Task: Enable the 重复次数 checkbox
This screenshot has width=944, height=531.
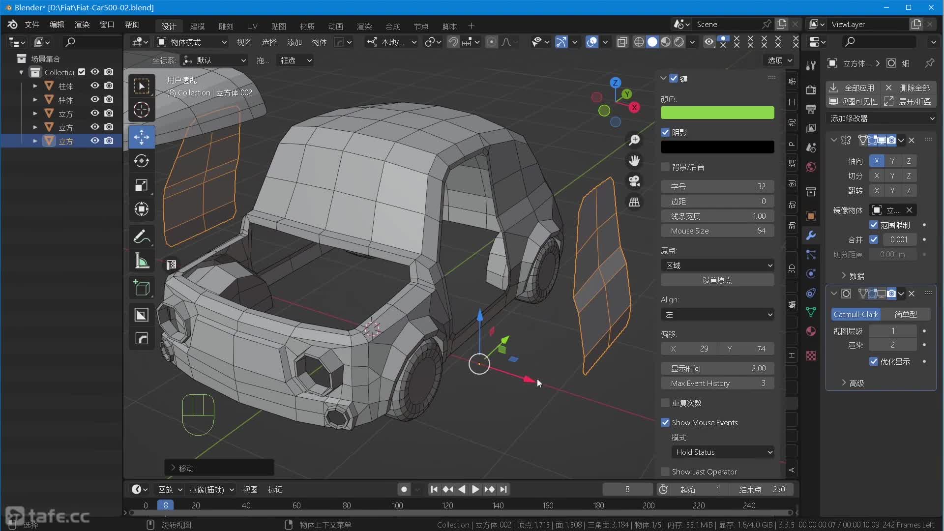Action: pyautogui.click(x=665, y=403)
